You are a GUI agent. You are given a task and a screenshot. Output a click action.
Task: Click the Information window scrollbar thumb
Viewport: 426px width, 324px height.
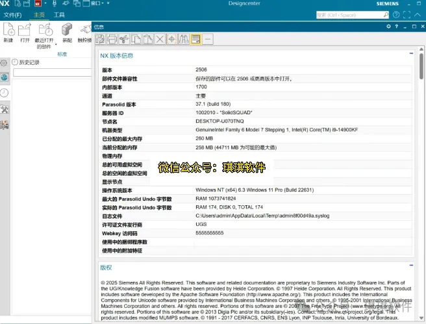421,66
